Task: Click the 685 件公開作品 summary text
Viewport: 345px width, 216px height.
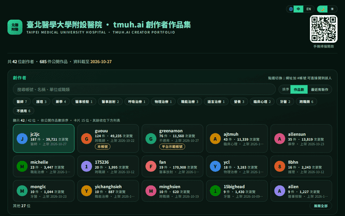Action: (x=53, y=62)
